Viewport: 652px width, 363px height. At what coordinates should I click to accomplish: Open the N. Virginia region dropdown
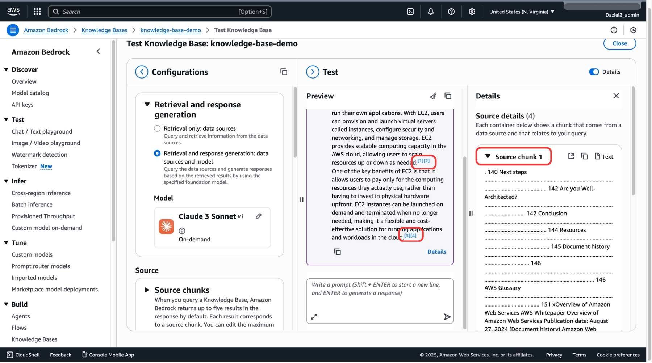(521, 12)
